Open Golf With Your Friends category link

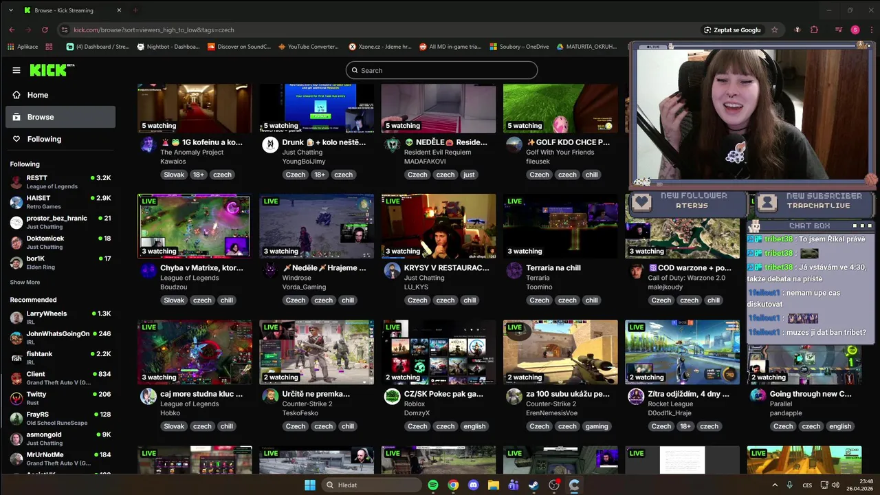pyautogui.click(x=560, y=152)
